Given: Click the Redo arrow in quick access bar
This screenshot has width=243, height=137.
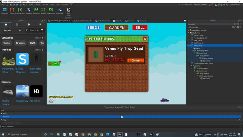Looking at the screenshot, I should tap(14, 5).
